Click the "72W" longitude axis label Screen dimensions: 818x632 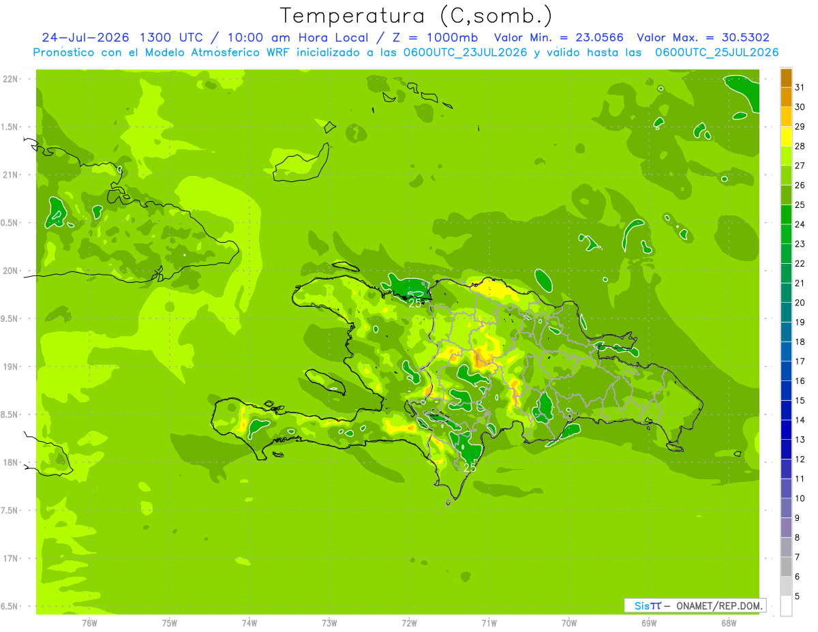click(409, 623)
